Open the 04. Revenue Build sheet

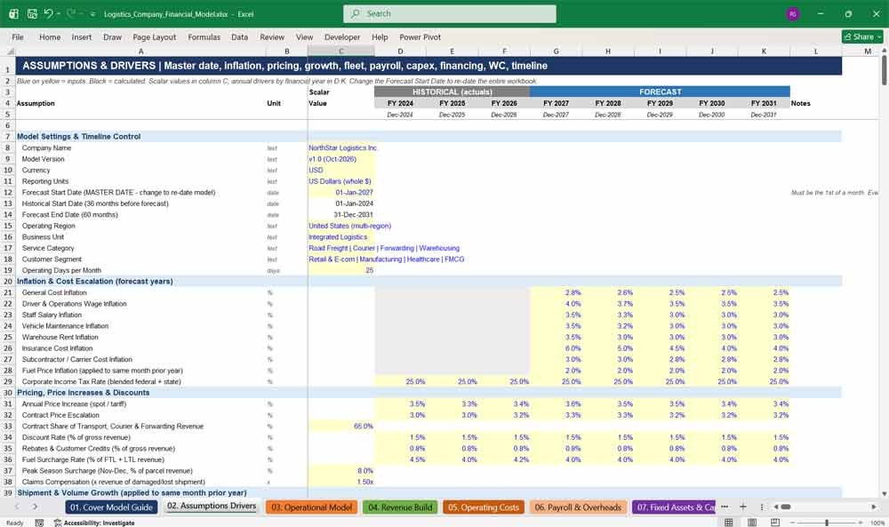[x=400, y=507]
